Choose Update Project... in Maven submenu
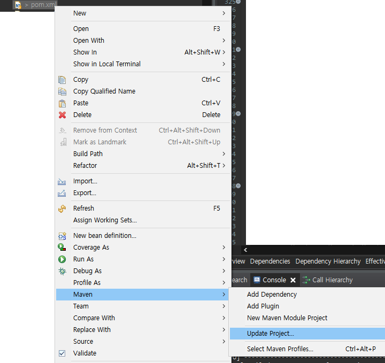Image resolution: width=385 pixels, height=363 pixels. coord(307,334)
